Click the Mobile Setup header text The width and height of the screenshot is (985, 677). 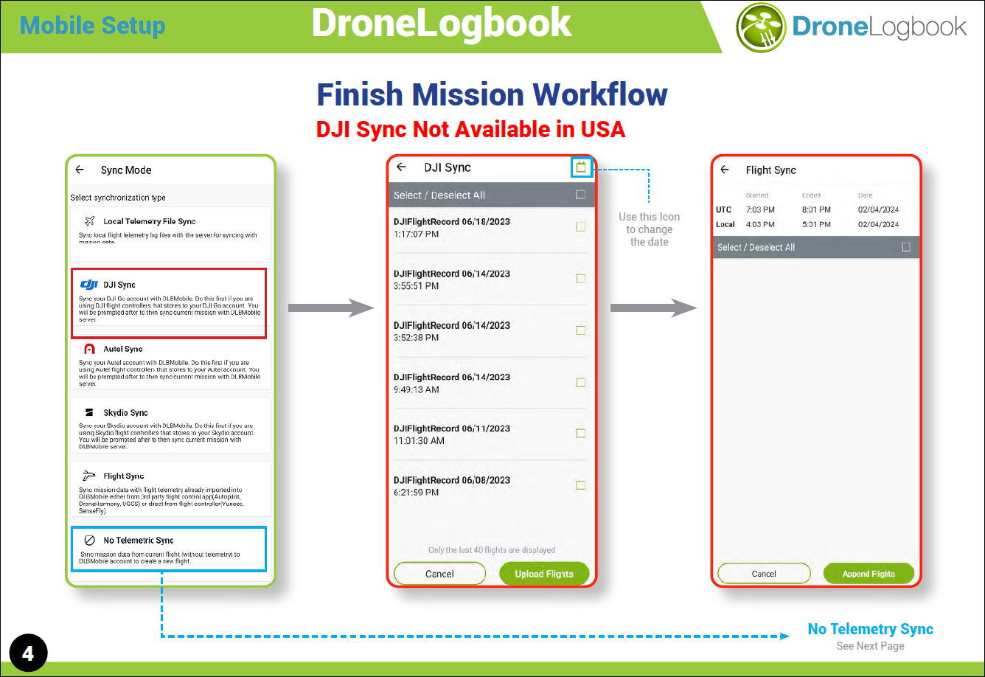pos(92,26)
